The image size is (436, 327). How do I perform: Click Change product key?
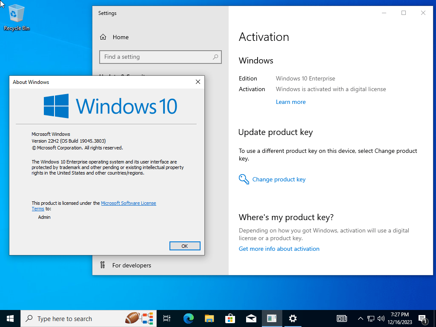click(279, 179)
